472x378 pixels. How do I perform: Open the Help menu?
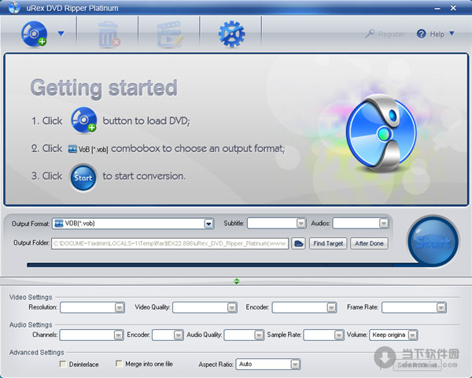coord(437,34)
